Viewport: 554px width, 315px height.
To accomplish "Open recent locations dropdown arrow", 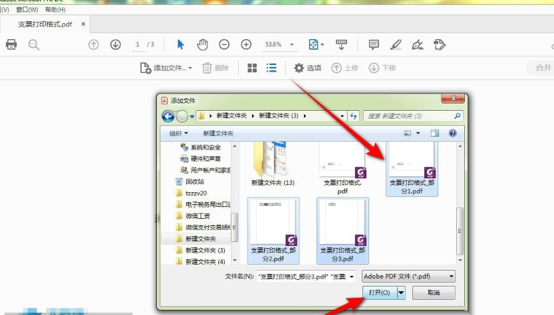I will pyautogui.click(x=192, y=116).
